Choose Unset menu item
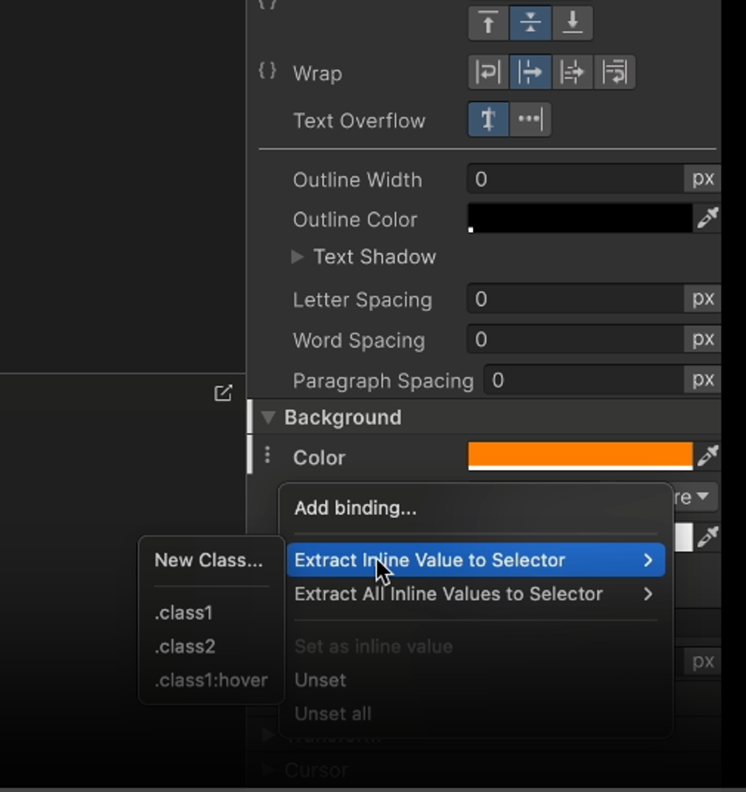This screenshot has width=746, height=792. 476,680
